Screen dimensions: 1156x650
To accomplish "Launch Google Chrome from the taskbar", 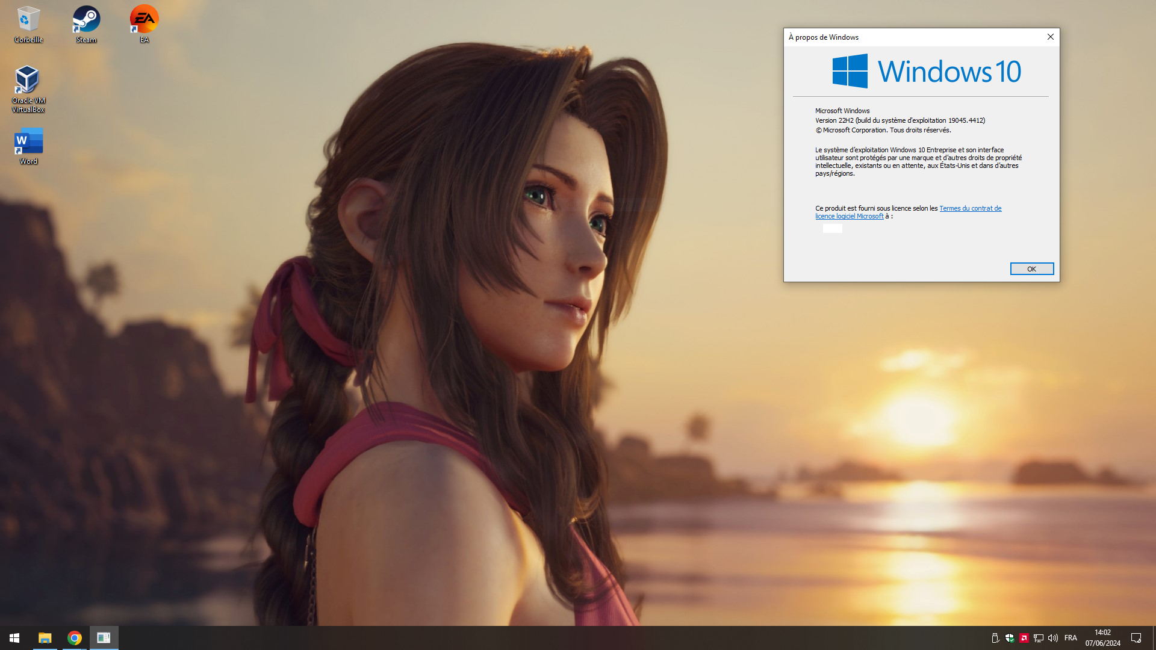I will point(75,638).
